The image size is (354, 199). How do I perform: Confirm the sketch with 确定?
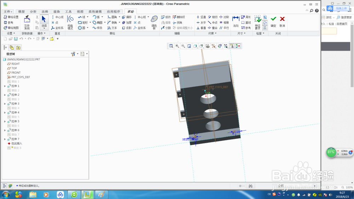pyautogui.click(x=273, y=22)
